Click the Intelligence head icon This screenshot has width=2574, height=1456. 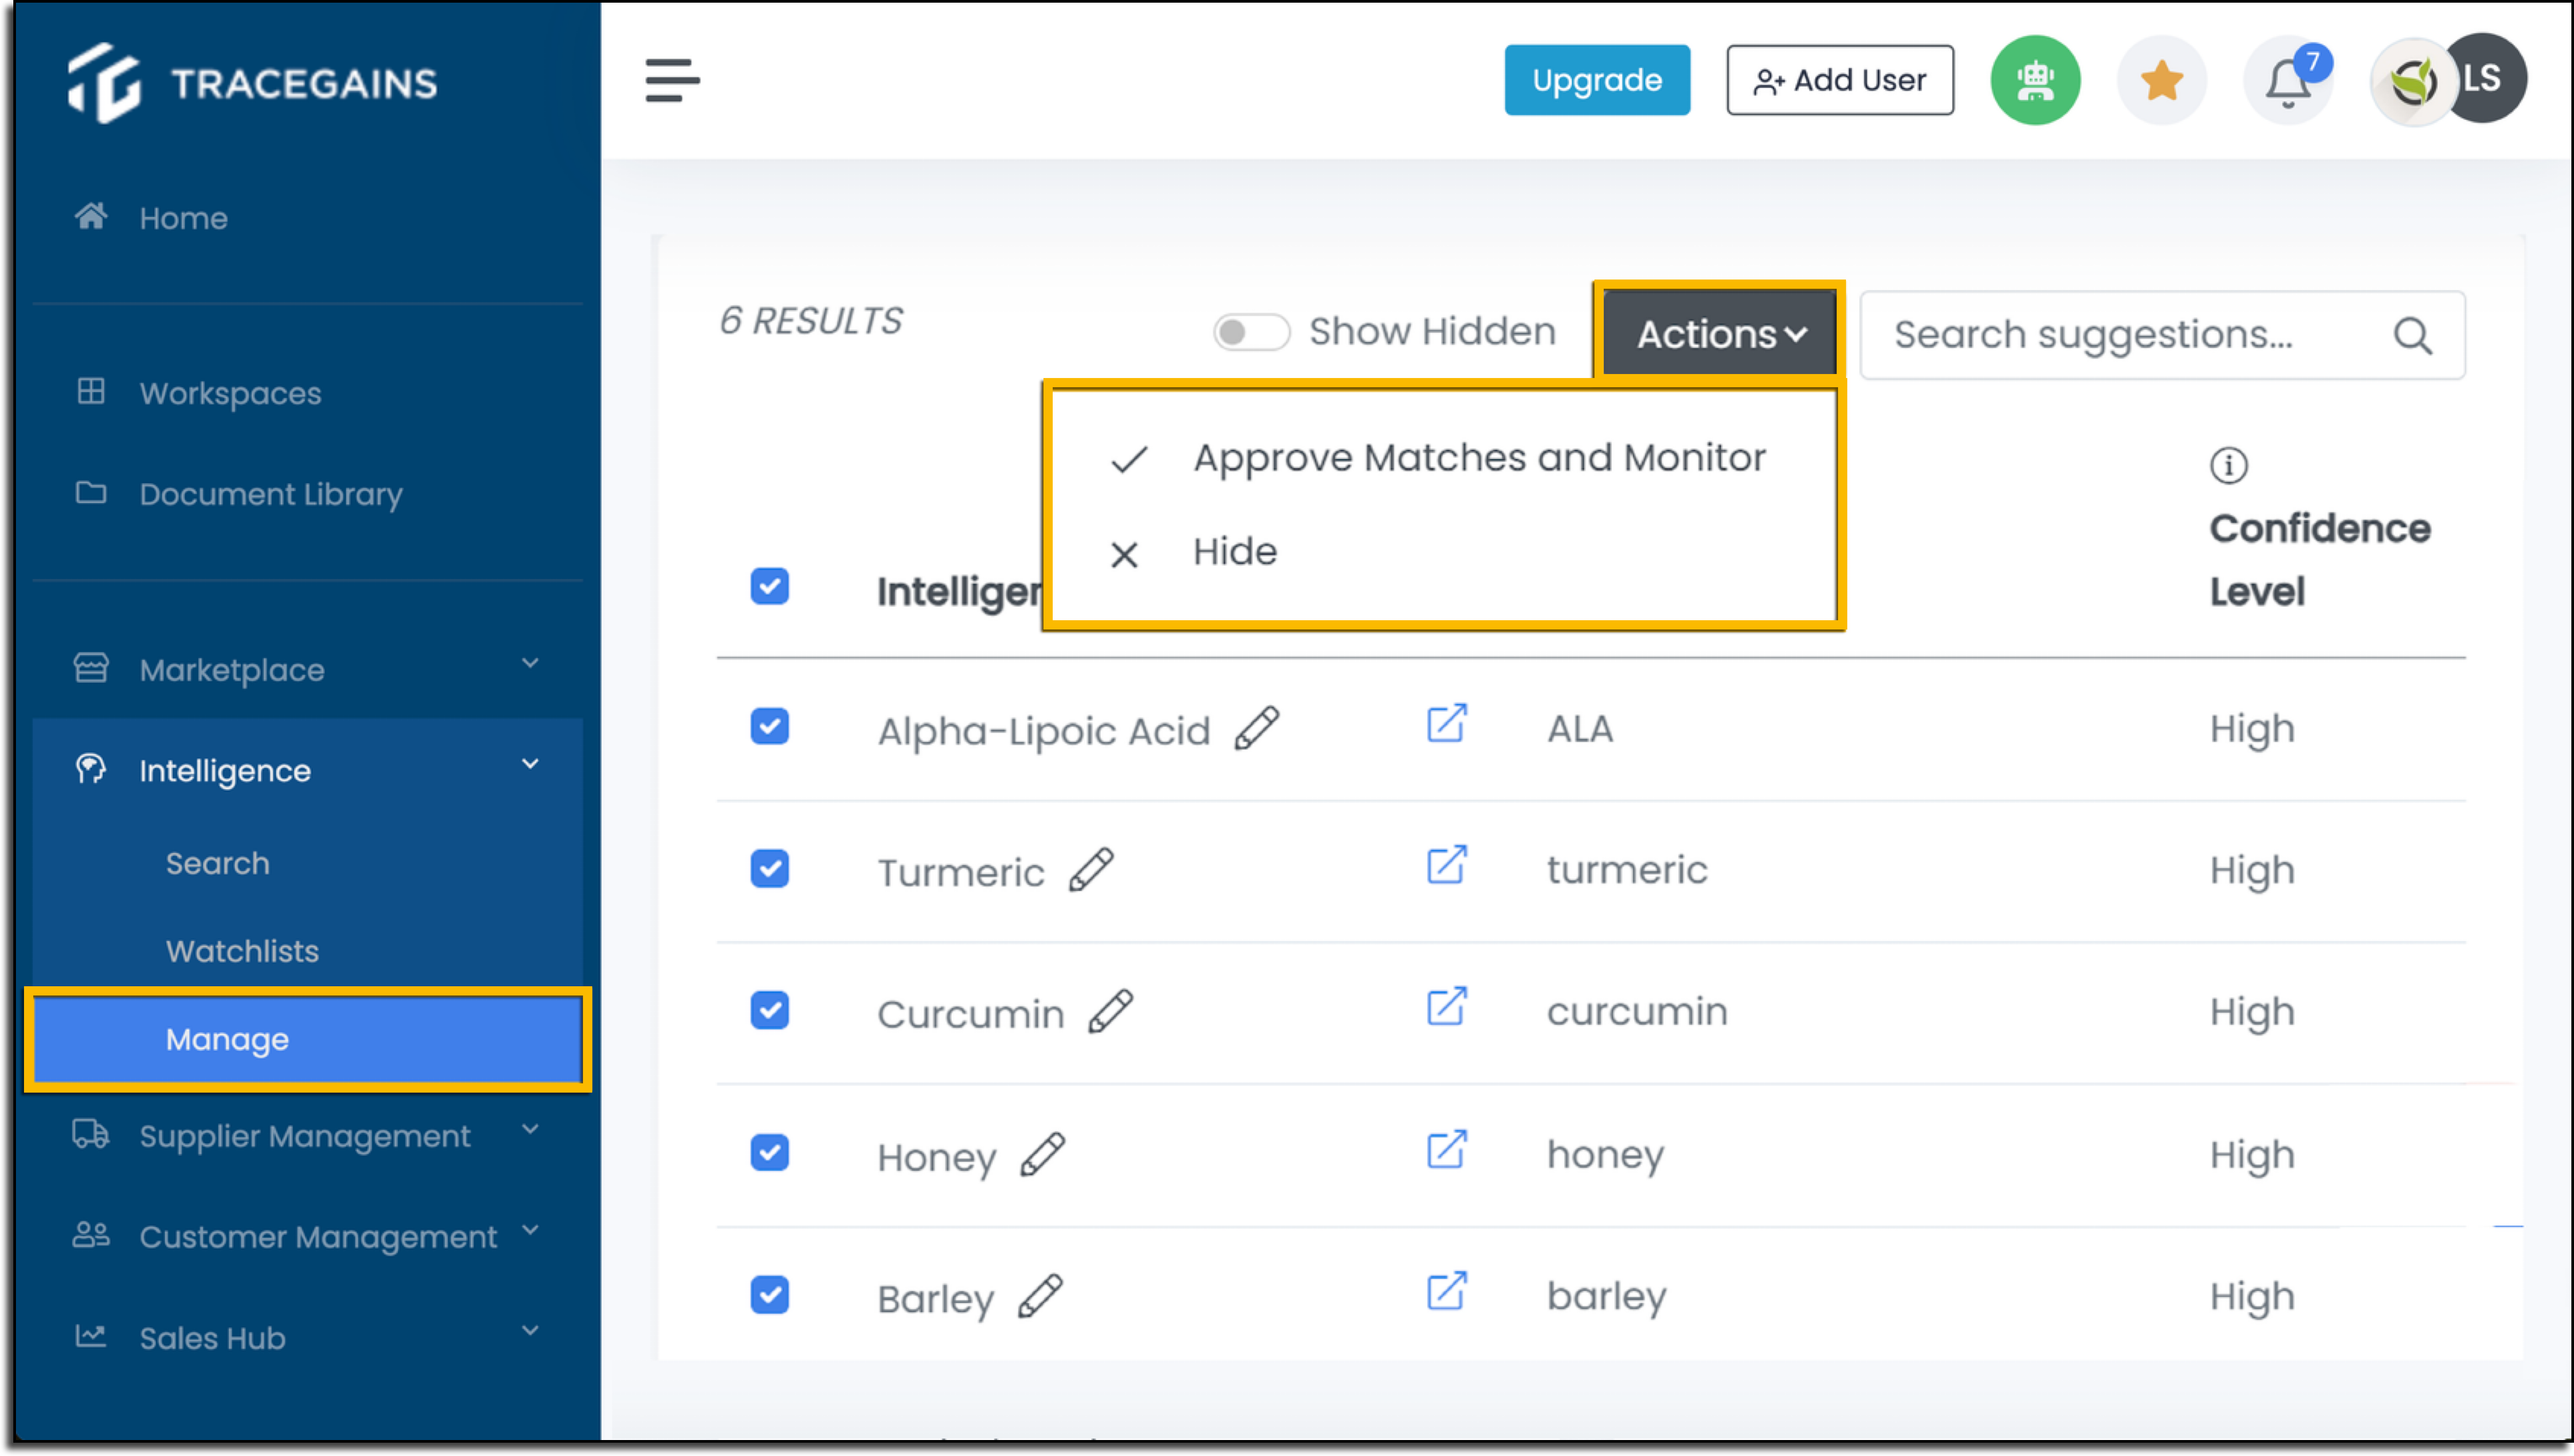(91, 769)
